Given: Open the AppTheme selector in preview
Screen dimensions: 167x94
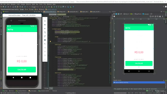Looking at the screenshot, I should [x=138, y=14].
